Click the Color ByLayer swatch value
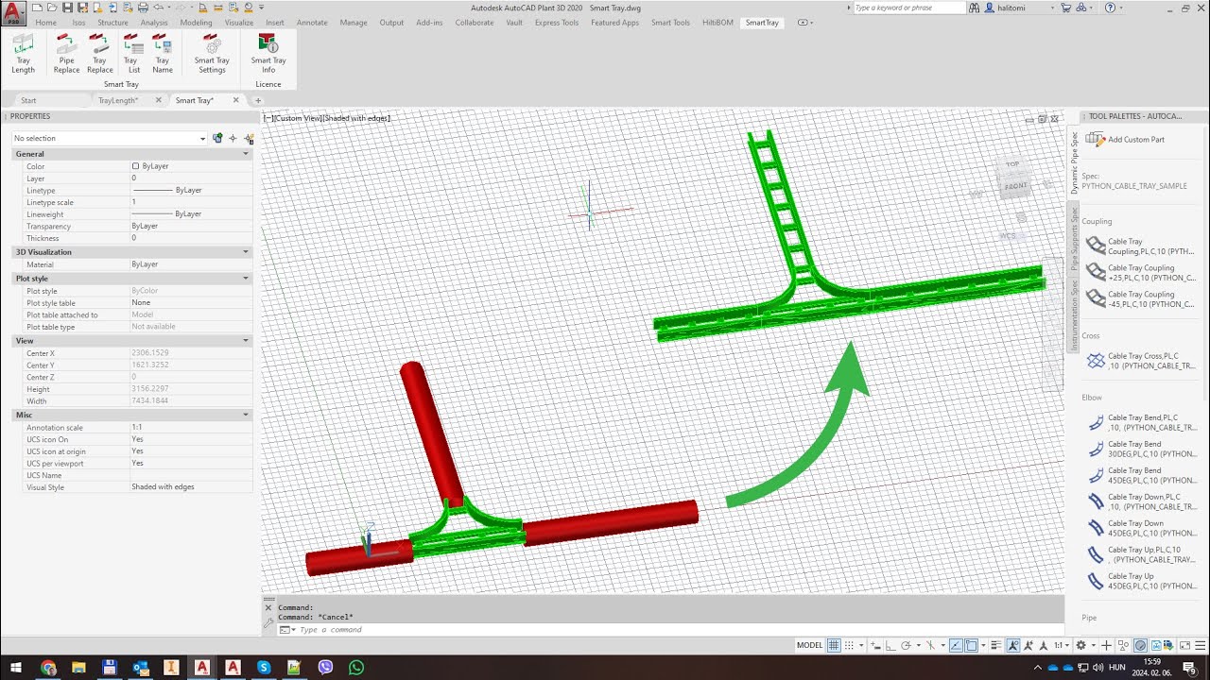Screen dimensions: 1210x680 click(x=190, y=166)
